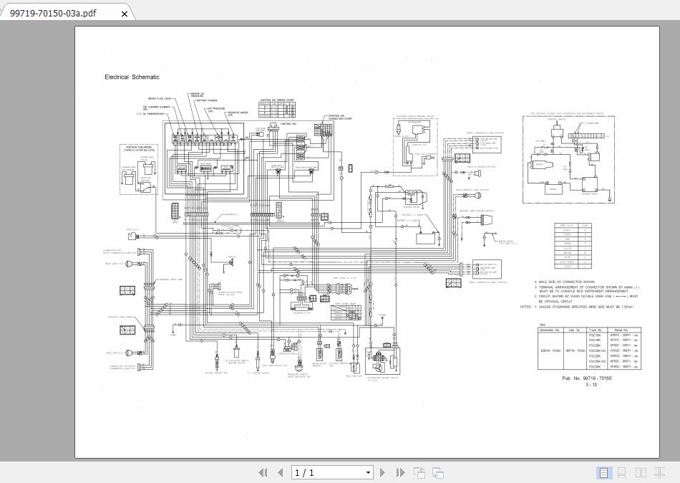Enable continuous facing pages view
Viewport: 680px width, 483px height.
(x=659, y=472)
